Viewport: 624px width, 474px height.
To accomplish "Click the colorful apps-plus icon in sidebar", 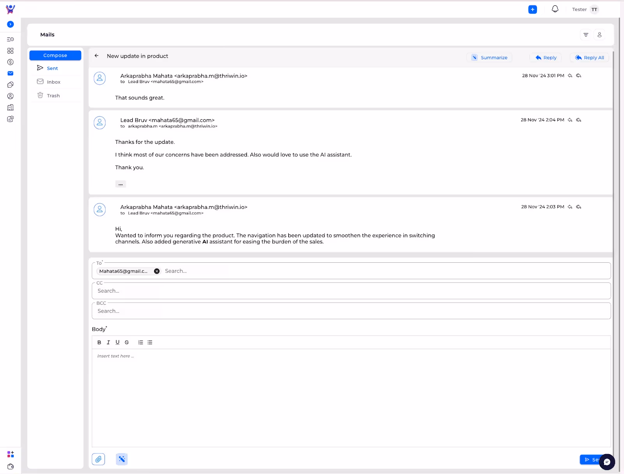I will [11, 454].
